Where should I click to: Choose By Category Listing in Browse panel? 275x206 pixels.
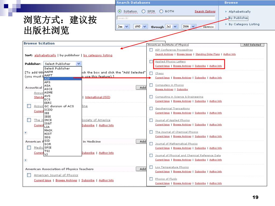pyautogui.click(x=244, y=24)
